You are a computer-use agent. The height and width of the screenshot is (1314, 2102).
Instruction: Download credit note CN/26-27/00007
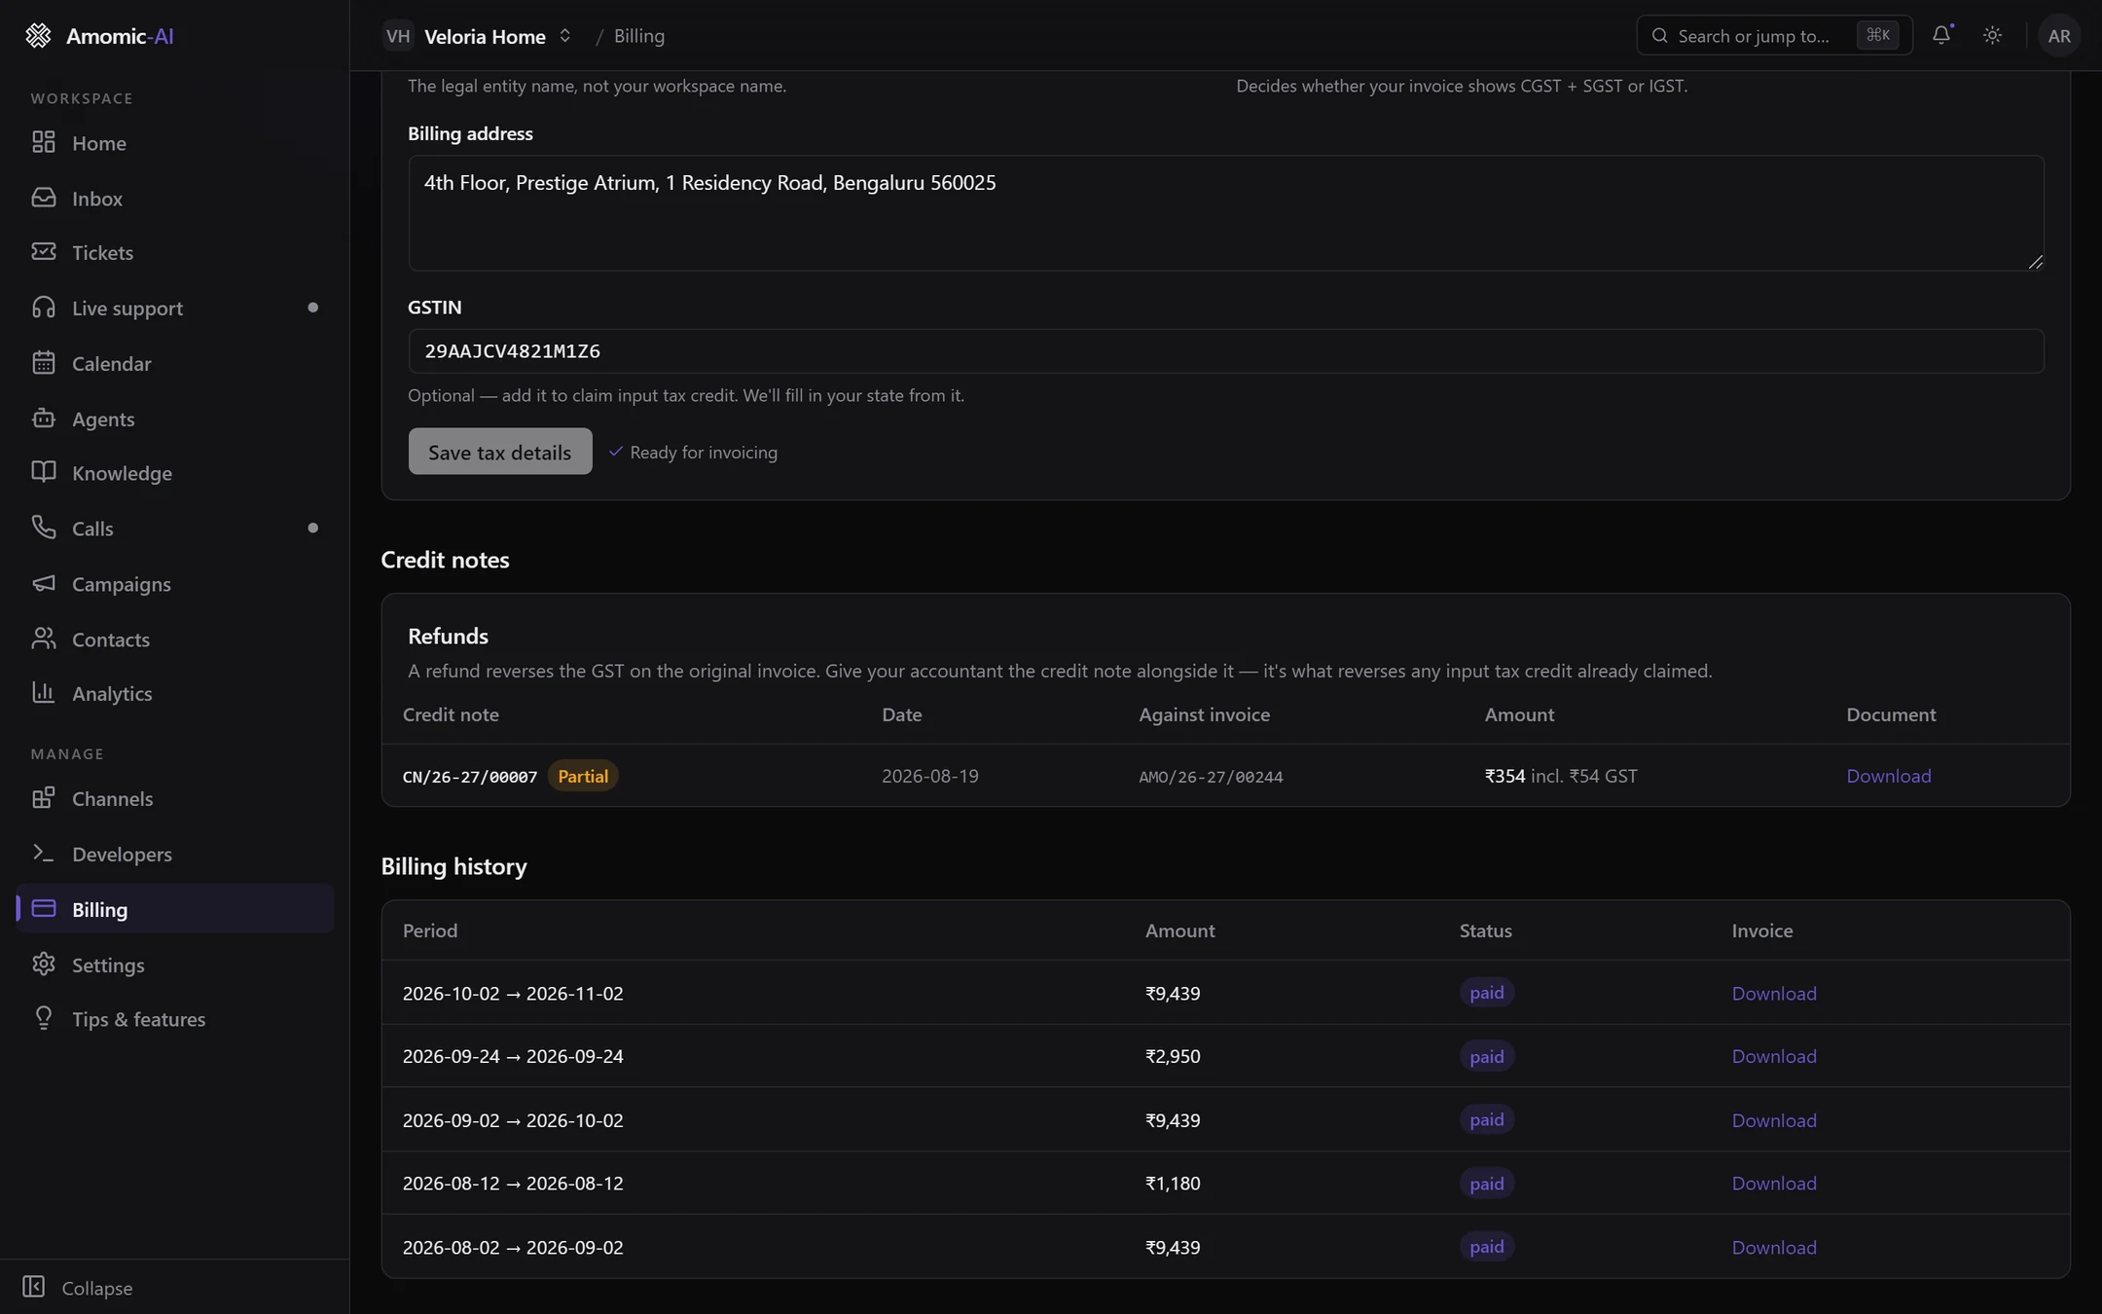click(x=1888, y=776)
